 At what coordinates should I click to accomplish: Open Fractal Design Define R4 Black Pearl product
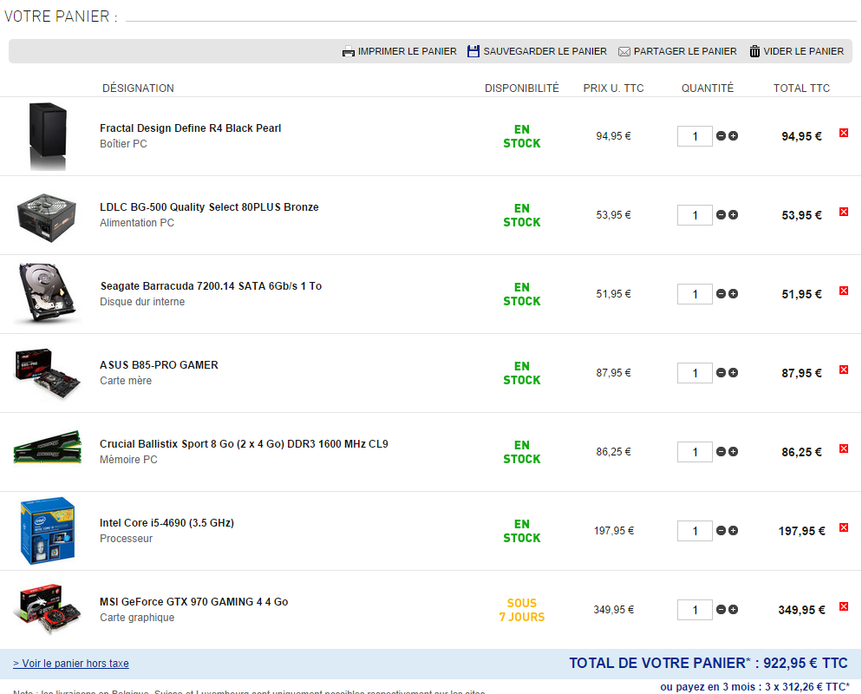190,128
